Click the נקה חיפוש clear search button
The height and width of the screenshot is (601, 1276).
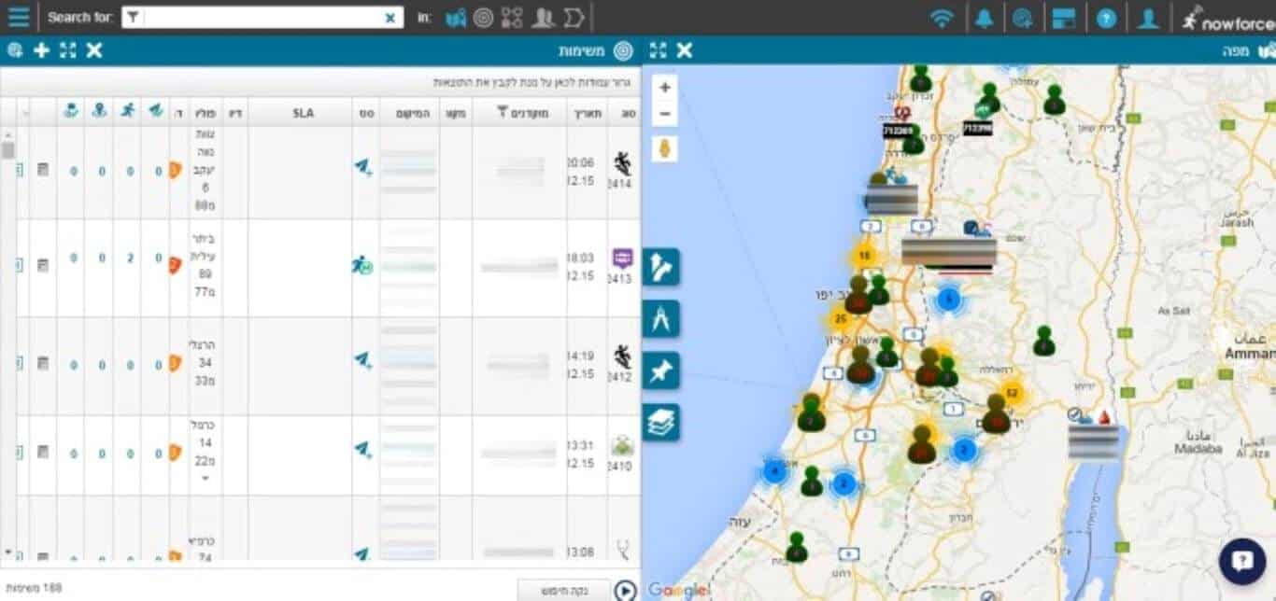[x=562, y=590]
